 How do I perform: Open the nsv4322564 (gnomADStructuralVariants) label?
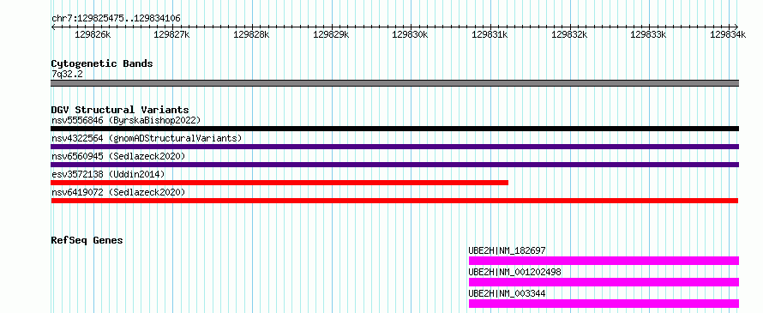147,138
